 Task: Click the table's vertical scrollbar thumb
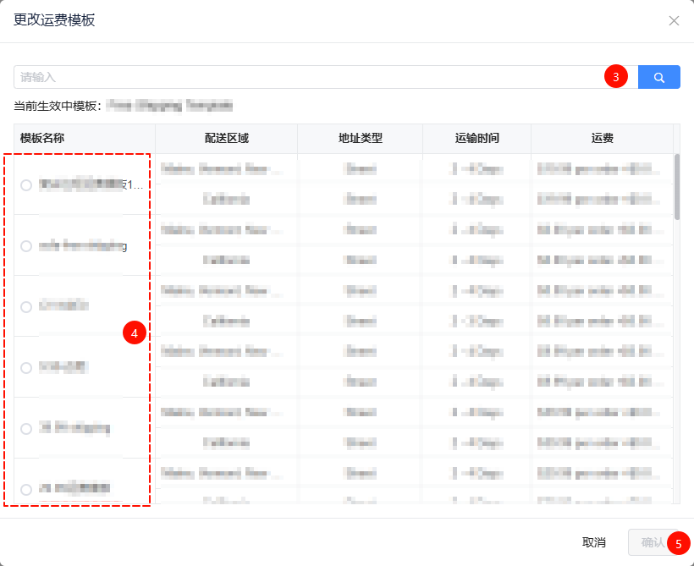point(677,187)
